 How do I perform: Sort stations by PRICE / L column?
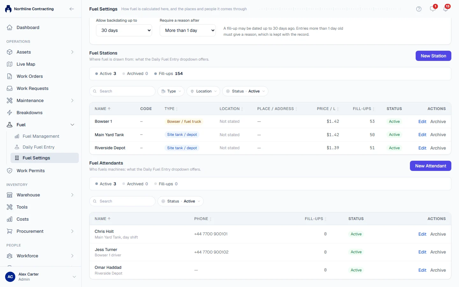pyautogui.click(x=328, y=109)
